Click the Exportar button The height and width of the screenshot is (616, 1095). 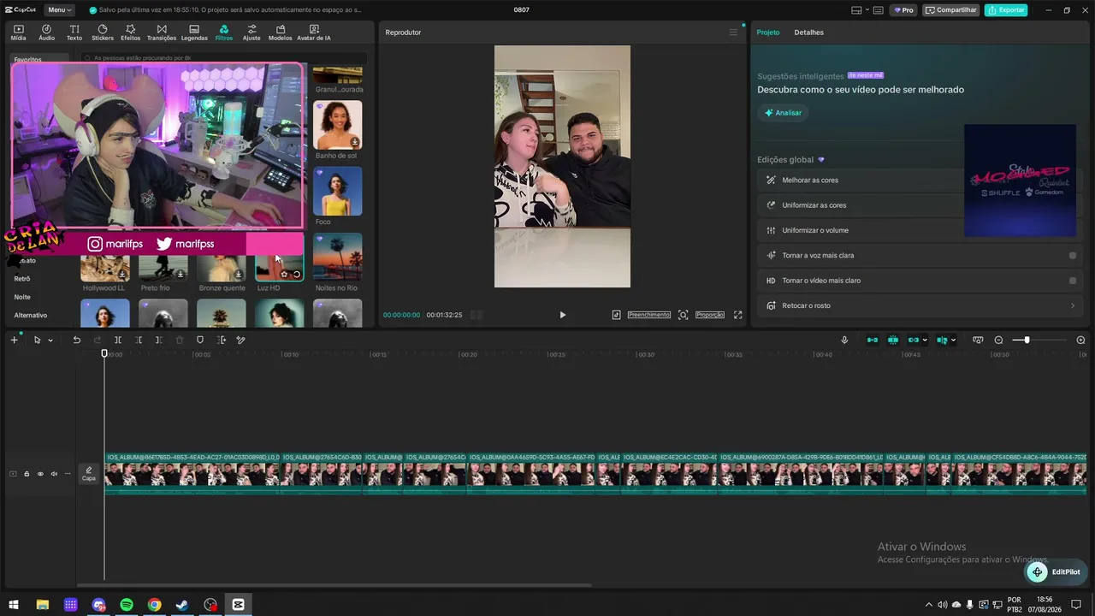point(1006,10)
